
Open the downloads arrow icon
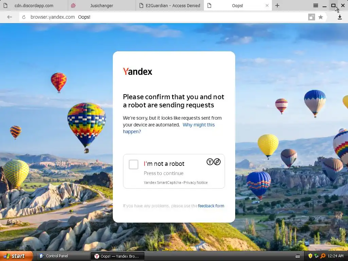pyautogui.click(x=340, y=17)
